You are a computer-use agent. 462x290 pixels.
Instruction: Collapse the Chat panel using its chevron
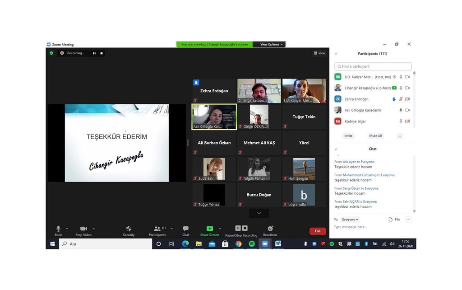[336, 149]
